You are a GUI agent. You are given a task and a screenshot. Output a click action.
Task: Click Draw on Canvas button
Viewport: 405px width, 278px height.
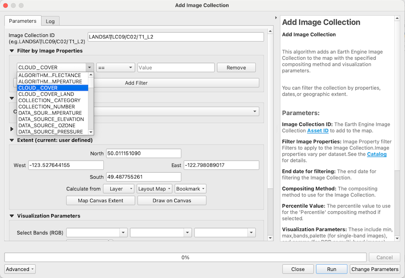172,201
